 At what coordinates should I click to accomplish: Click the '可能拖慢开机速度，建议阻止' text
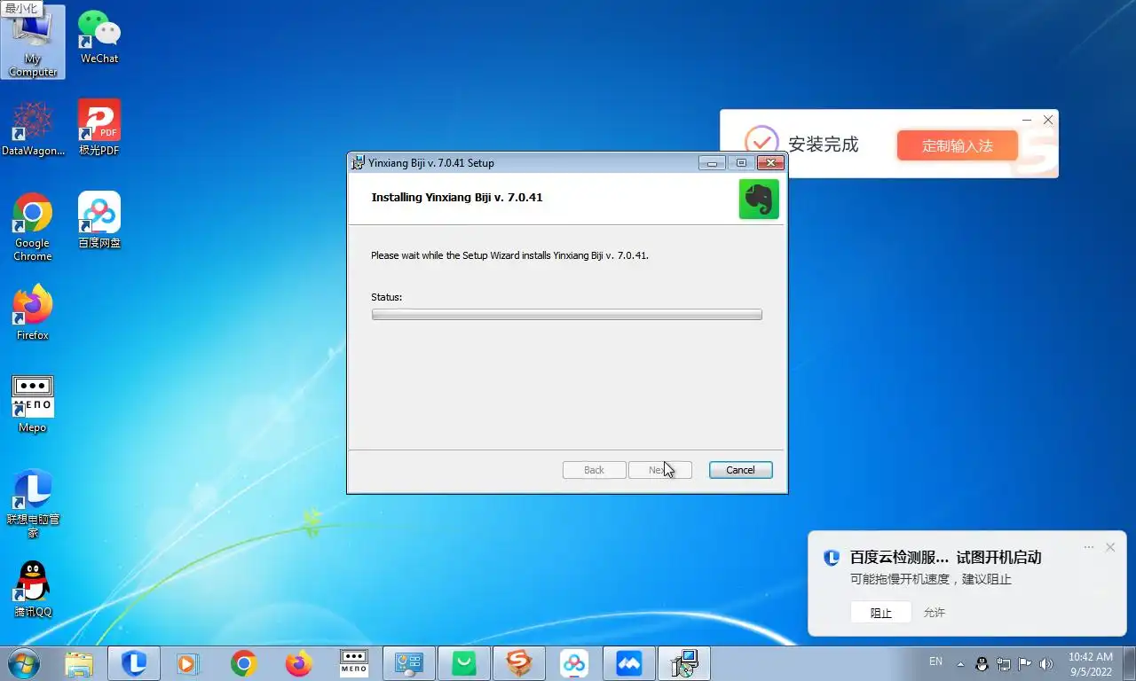(x=931, y=580)
